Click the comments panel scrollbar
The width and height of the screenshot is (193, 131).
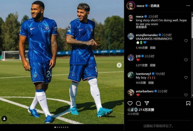pyautogui.click(x=192, y=55)
